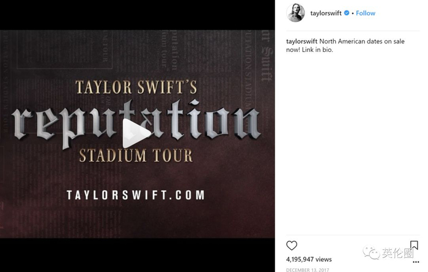
Task: Open the December 13, 2017 timestamp
Action: [x=308, y=270]
